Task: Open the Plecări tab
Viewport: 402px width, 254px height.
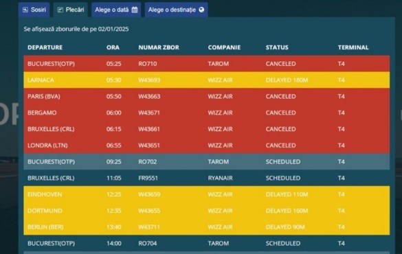Action: (71, 10)
